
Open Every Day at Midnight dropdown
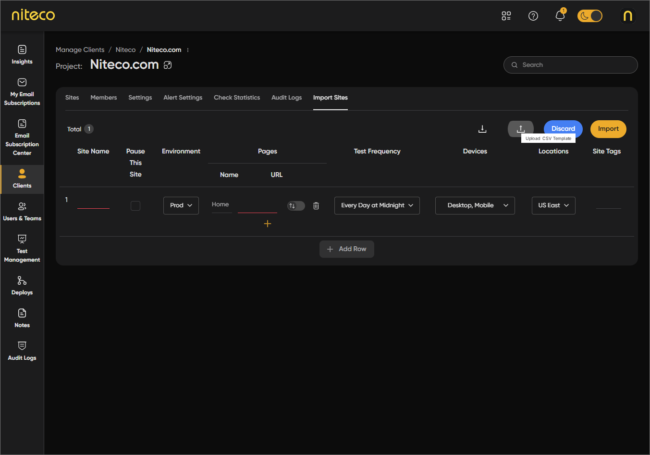coord(377,205)
